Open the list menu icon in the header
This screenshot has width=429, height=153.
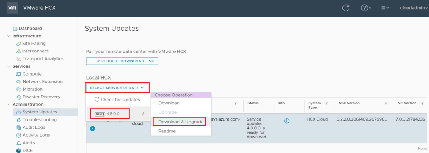[x=385, y=8]
